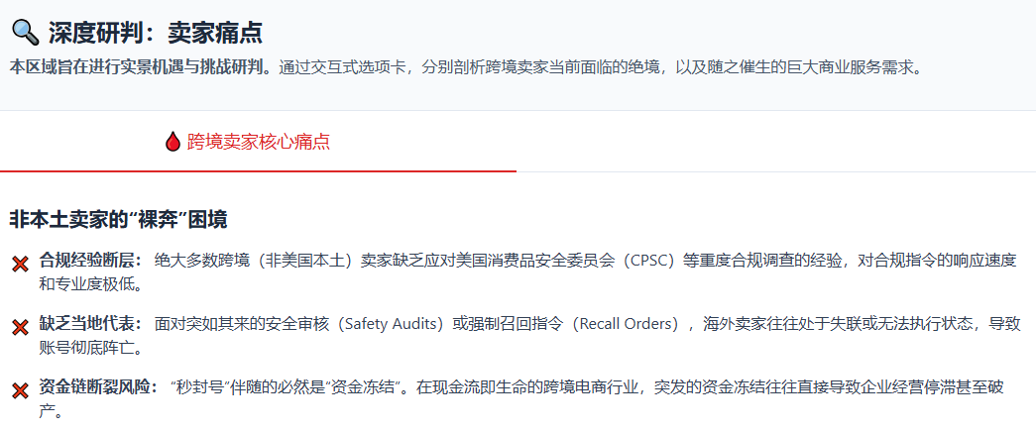Screen dimensions: 1036x433
Task: Click the 深度研判：卖家痛点 heading
Action: point(156,33)
